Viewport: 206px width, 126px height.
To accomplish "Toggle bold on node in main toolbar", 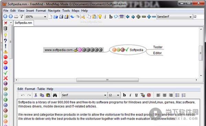I will 111,17.
